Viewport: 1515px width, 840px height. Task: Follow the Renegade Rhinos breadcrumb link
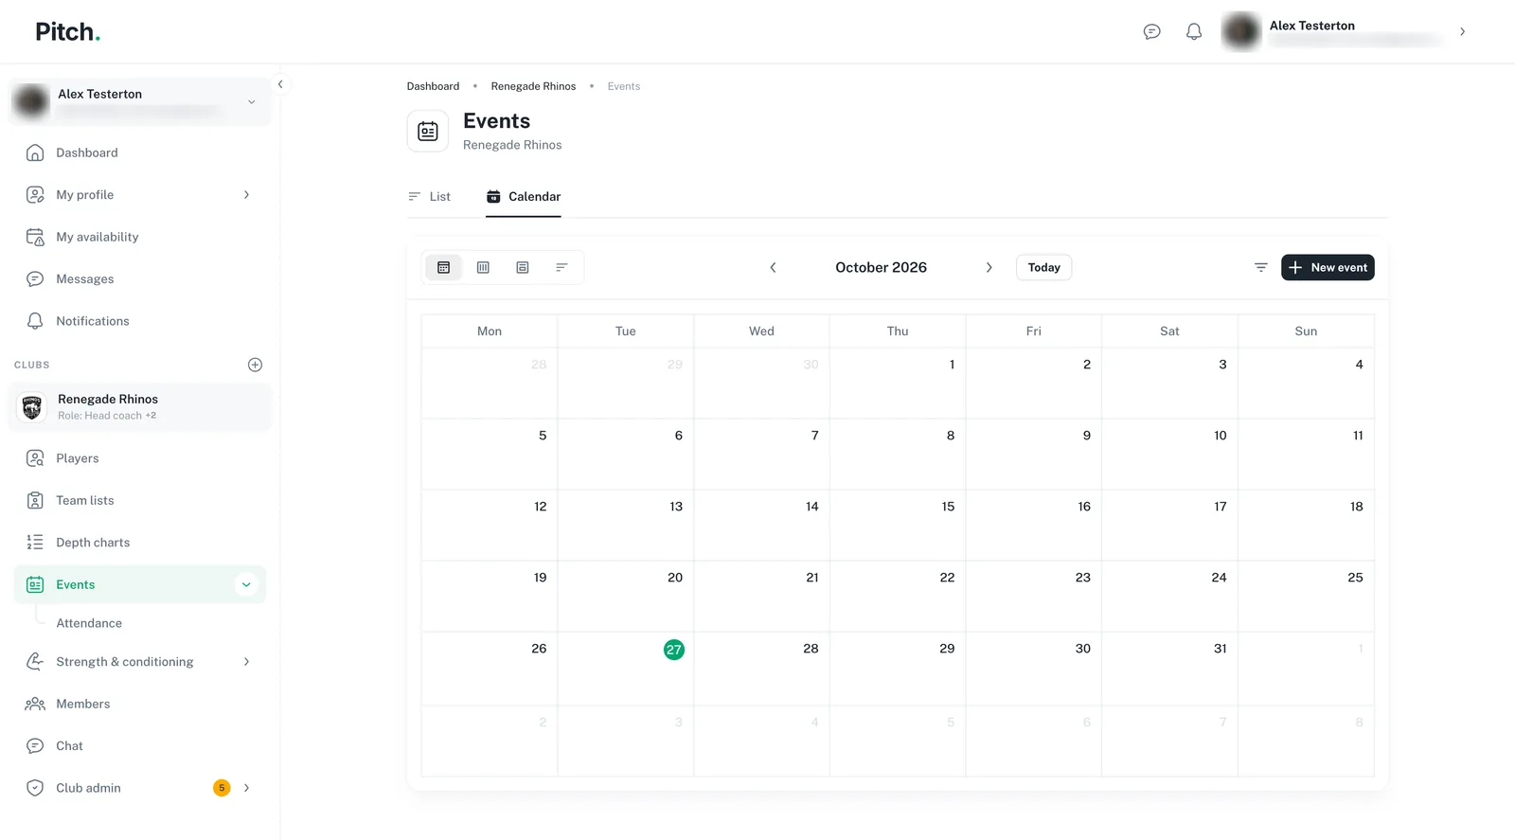(x=533, y=86)
